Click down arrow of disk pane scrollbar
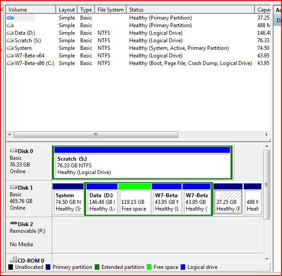The height and width of the screenshot is (276, 282). point(267,259)
